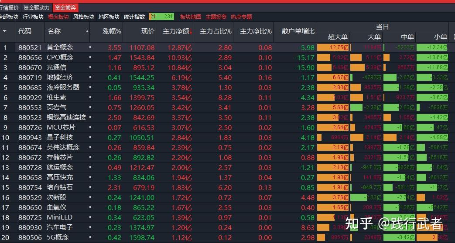Image resolution: width=455 pixels, height=243 pixels.
Task: Sort by the 超大单 column header
Action: 338,37
